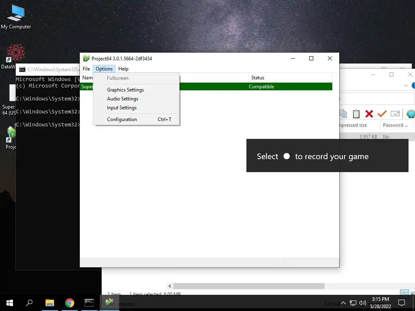This screenshot has height=311, width=415.
Task: Click the Project64 title bar app icon
Action: (86, 58)
